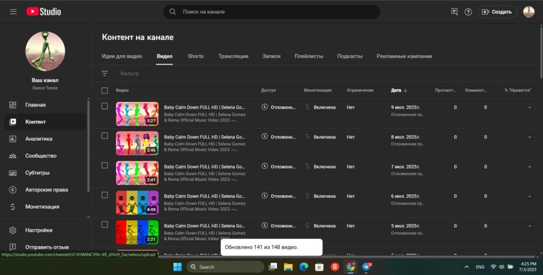Image resolution: width=543 pixels, height=275 pixels.
Task: Open the hamburger navigation menu
Action: [13, 12]
